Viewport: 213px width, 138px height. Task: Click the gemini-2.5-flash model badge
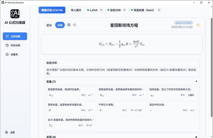[184, 23]
